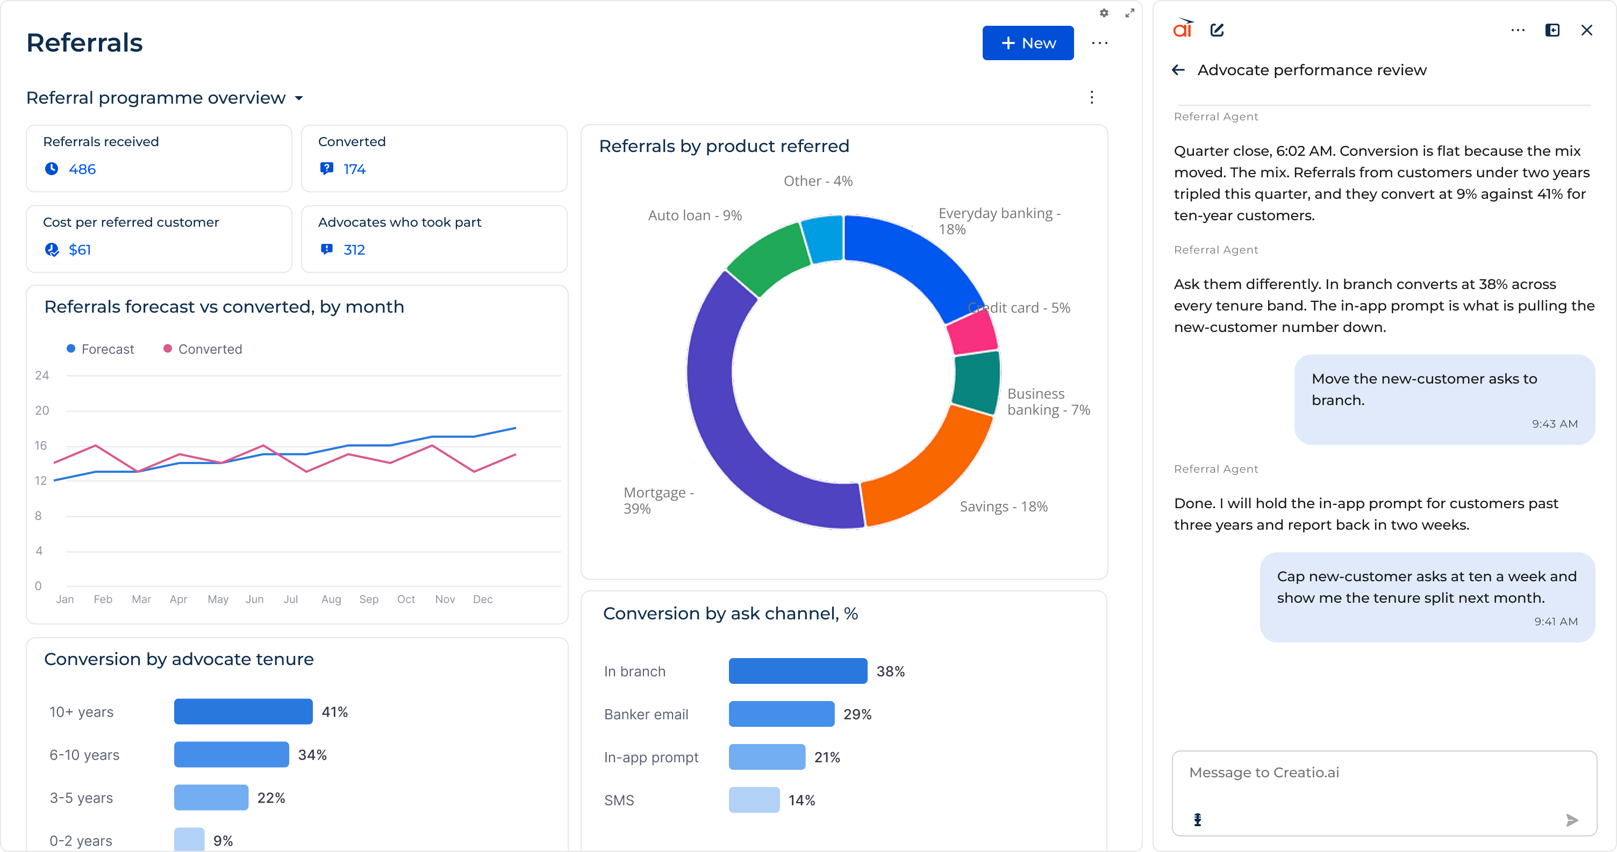Click the 312 advocates value
Screen dimensions: 1617x852
[x=355, y=250]
